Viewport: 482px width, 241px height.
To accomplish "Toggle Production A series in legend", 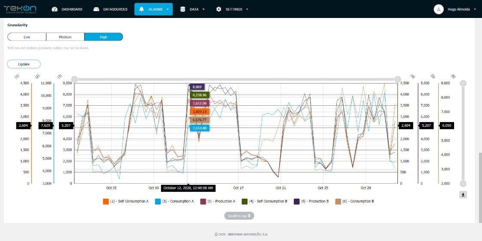I will coord(218,201).
